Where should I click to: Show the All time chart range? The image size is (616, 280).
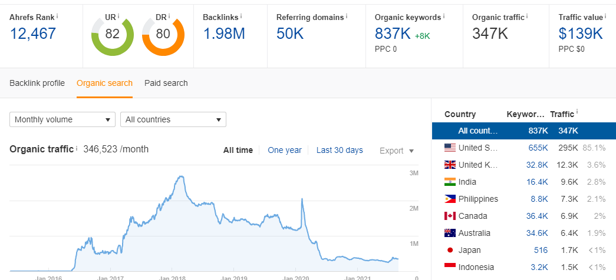[238, 150]
